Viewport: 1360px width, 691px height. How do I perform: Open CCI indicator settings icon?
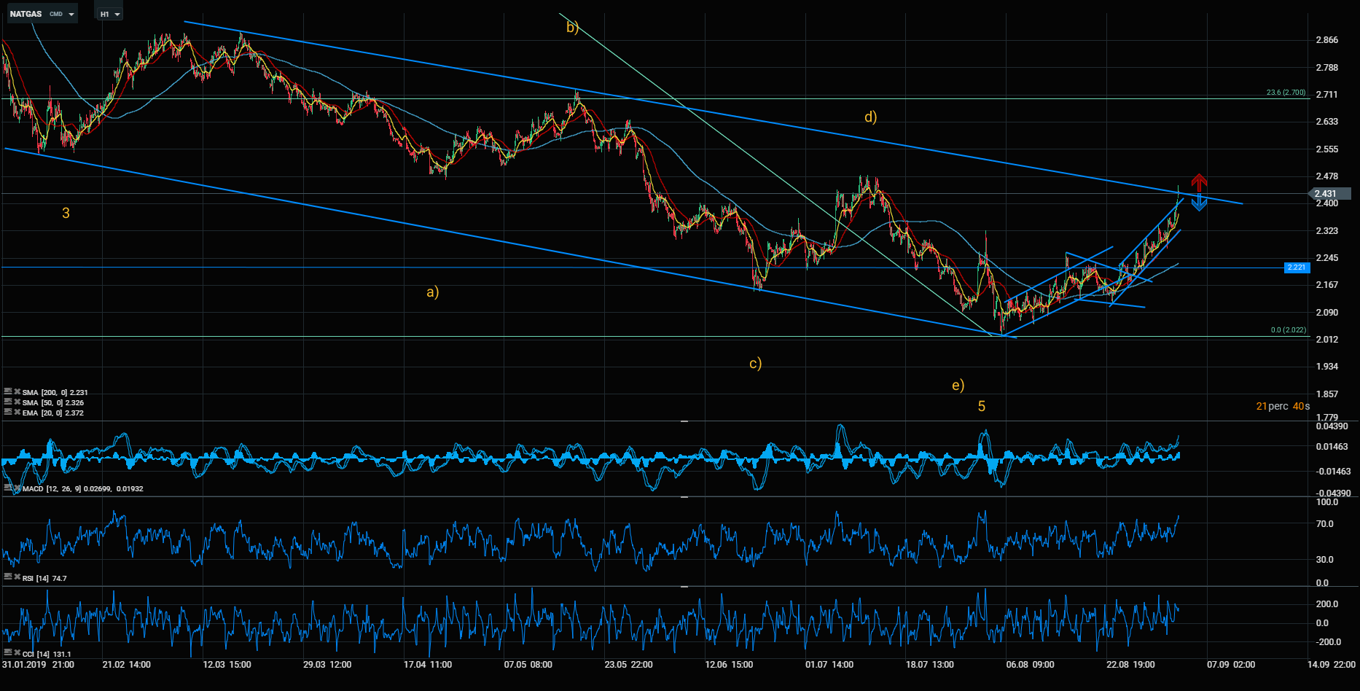(7, 653)
